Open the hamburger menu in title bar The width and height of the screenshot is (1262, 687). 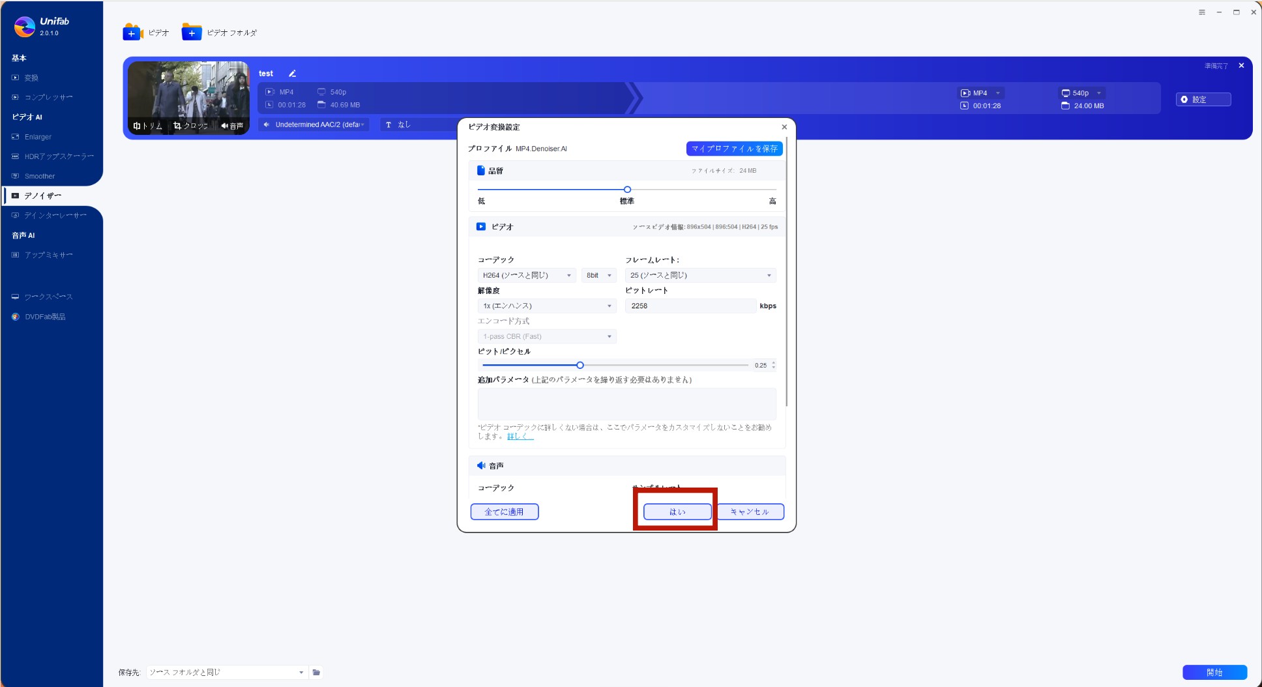point(1202,12)
